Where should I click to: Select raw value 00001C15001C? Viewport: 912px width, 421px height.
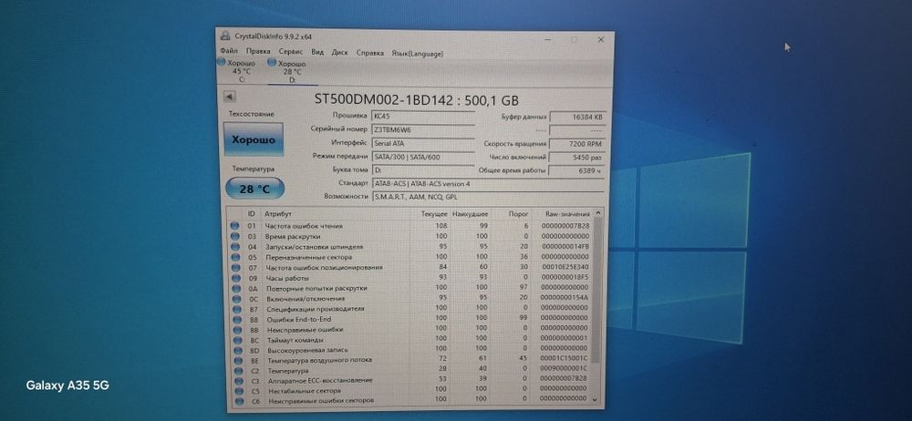click(565, 361)
